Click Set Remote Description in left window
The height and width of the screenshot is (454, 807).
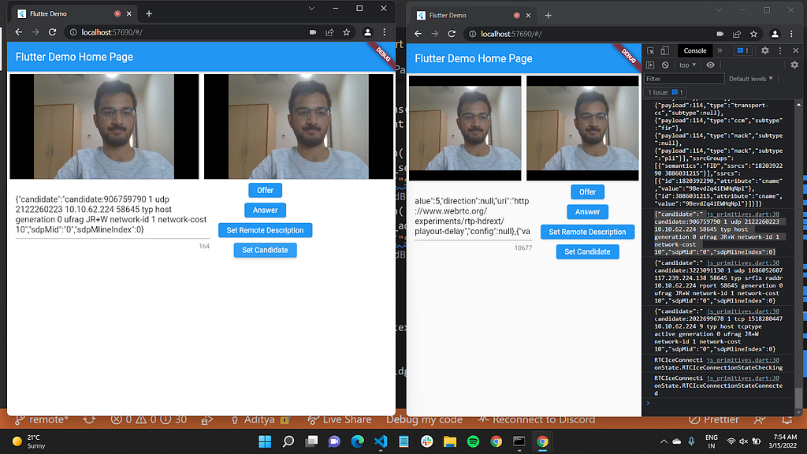pos(265,230)
